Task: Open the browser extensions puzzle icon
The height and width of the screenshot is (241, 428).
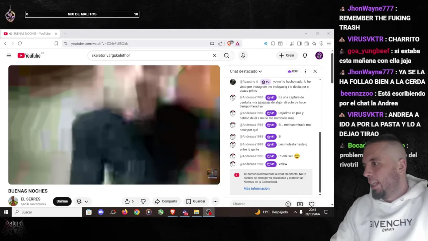Action: 273,44
